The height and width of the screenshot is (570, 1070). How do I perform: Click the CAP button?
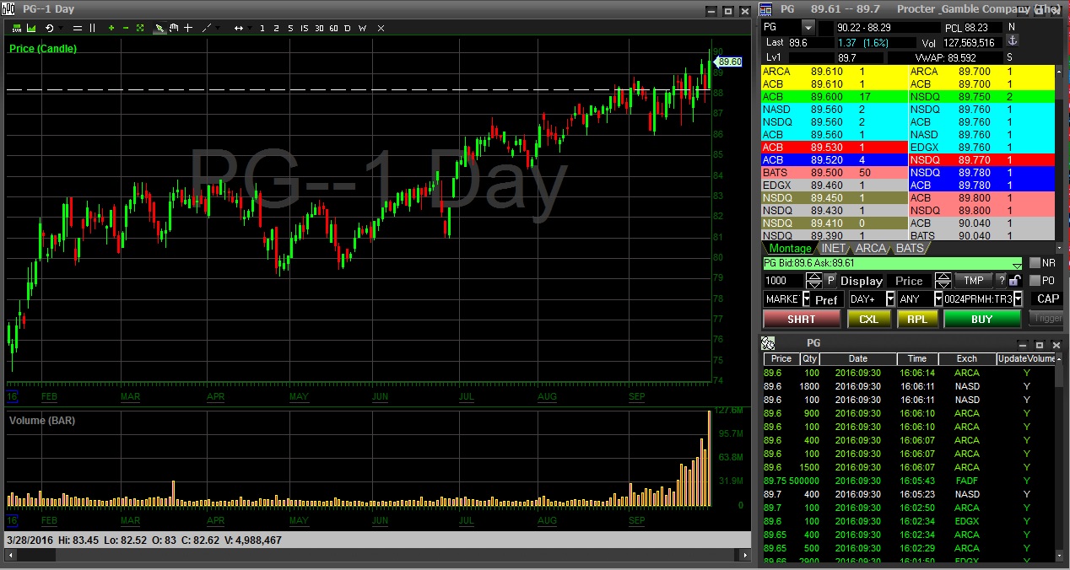[1048, 298]
